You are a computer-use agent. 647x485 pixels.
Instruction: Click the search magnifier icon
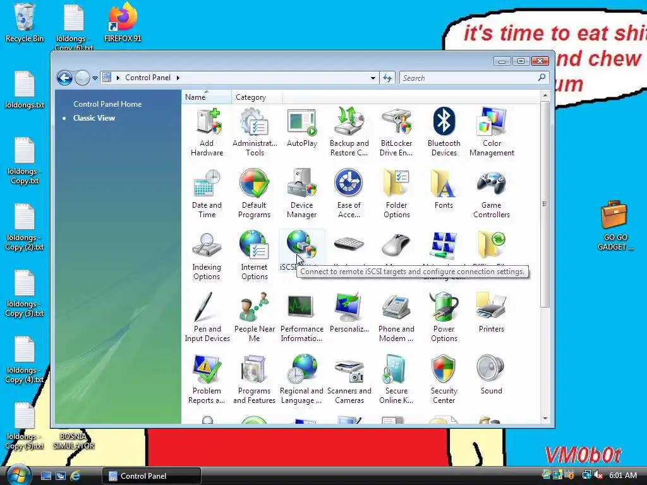541,78
